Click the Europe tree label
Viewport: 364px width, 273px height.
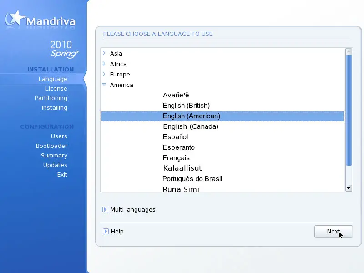tap(120, 75)
